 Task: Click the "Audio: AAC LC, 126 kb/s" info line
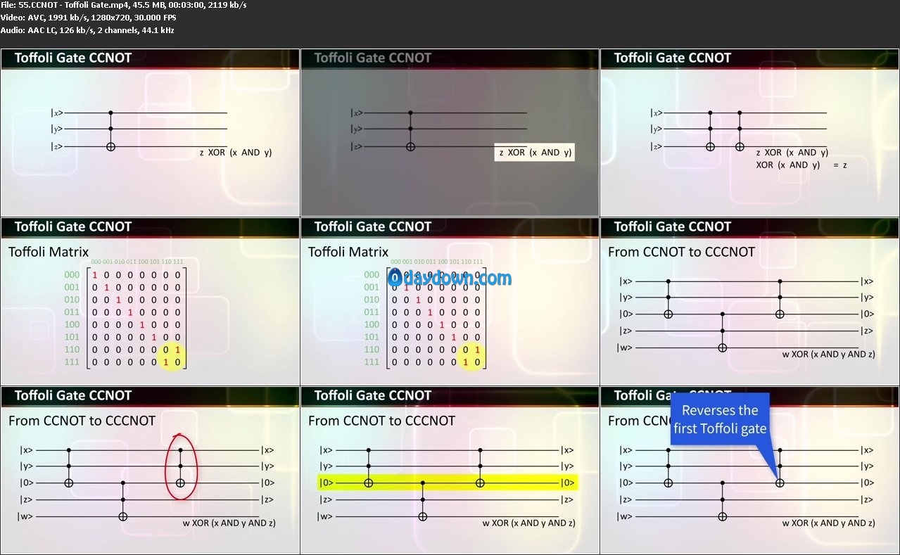87,30
